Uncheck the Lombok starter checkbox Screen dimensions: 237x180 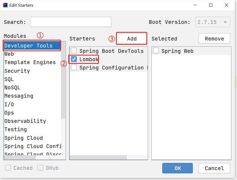[x=74, y=59]
